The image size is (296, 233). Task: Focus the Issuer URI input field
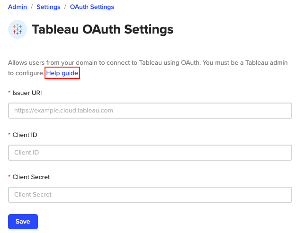(x=150, y=111)
